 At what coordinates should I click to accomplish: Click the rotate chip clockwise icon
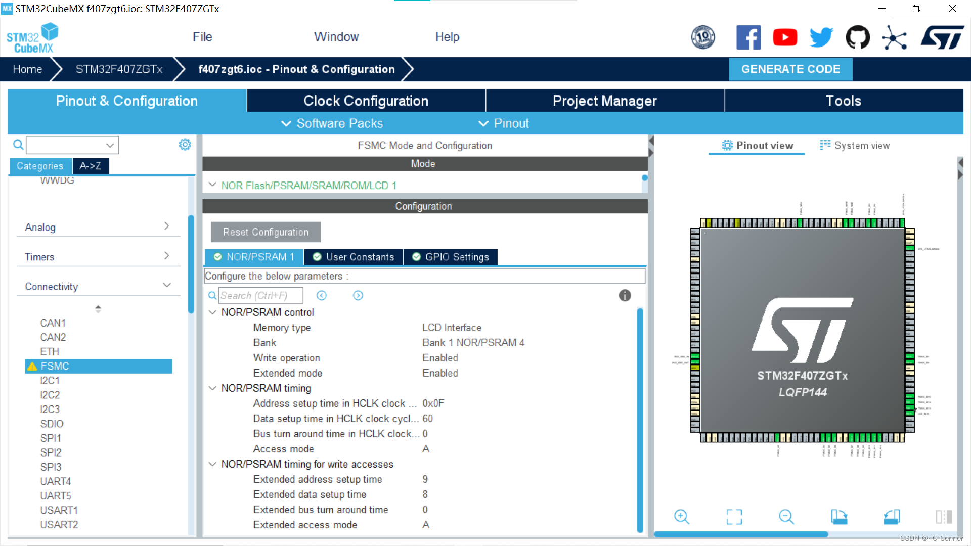839,516
